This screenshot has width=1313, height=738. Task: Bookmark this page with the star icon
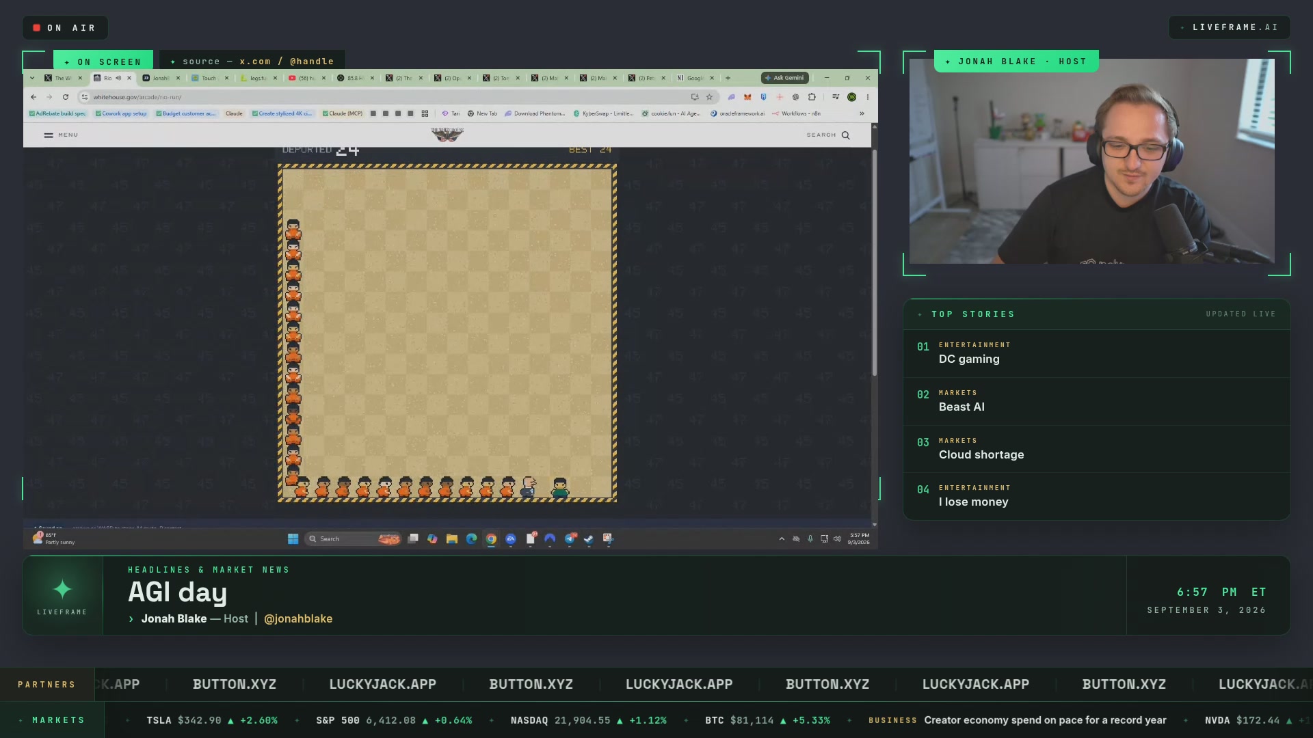pyautogui.click(x=709, y=97)
